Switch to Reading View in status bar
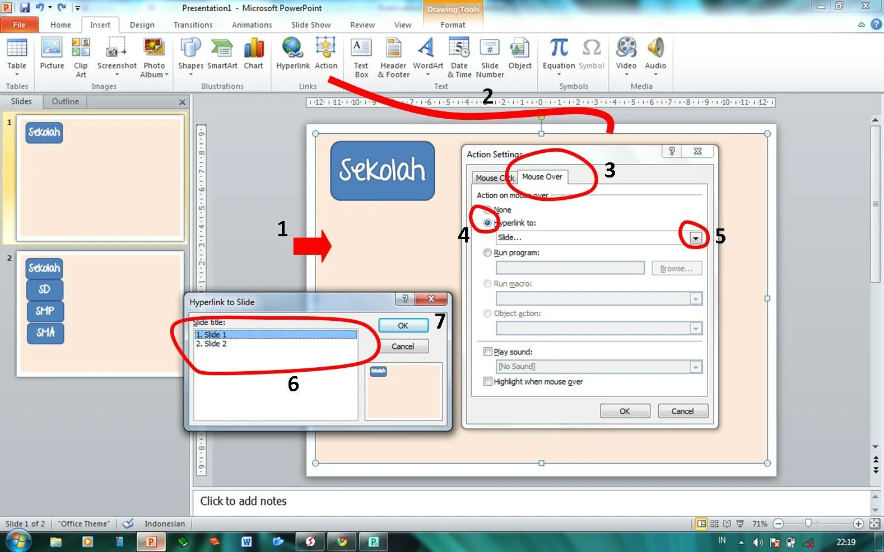The width and height of the screenshot is (884, 552). coord(727,523)
